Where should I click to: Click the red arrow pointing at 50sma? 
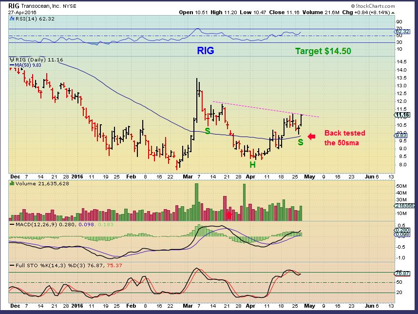[x=311, y=137]
